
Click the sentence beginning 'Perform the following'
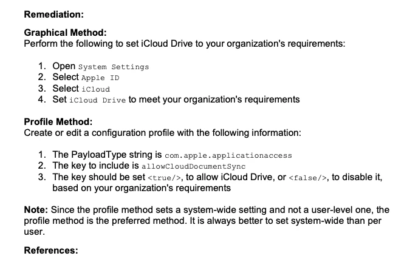[x=185, y=44]
